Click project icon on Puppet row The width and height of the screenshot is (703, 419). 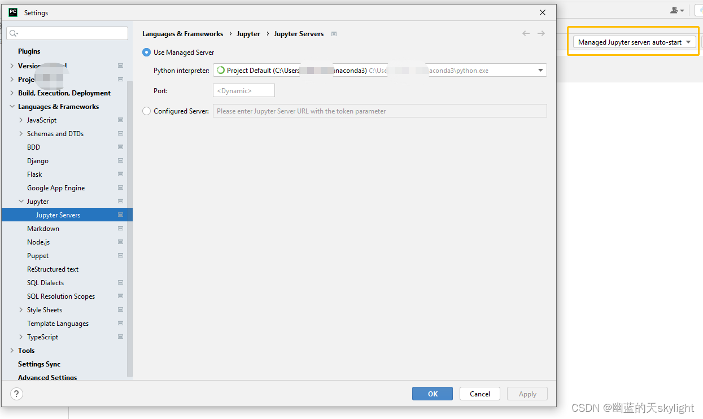click(120, 256)
